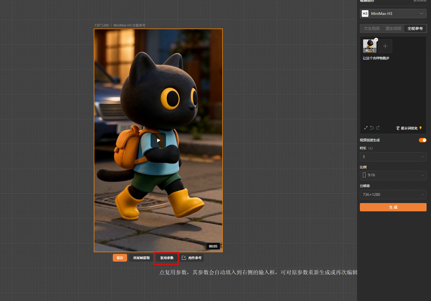Image resolution: width=431 pixels, height=301 pixels.
Task: Click the H3 model logo icon
Action: tap(365, 14)
